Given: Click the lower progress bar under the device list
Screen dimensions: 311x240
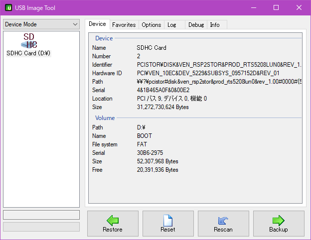Looking at the screenshot, I should pos(41,227).
